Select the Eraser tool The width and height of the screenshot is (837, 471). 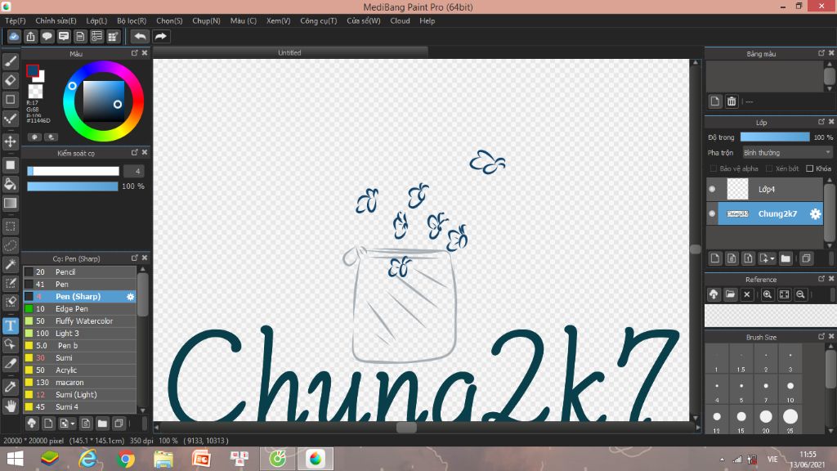(x=10, y=81)
